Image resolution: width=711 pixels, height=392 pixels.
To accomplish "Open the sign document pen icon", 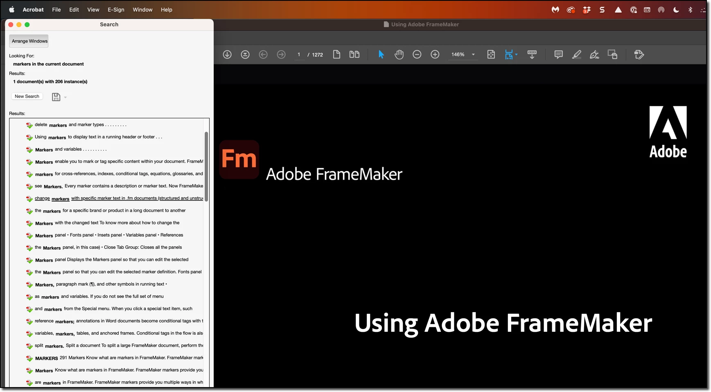I will click(594, 54).
